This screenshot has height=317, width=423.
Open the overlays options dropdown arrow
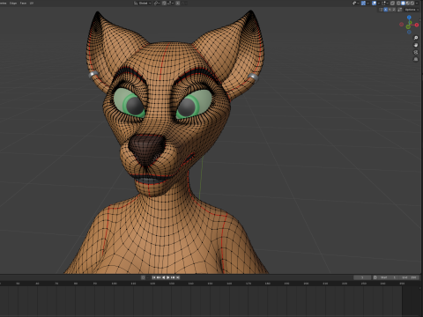[x=379, y=4]
